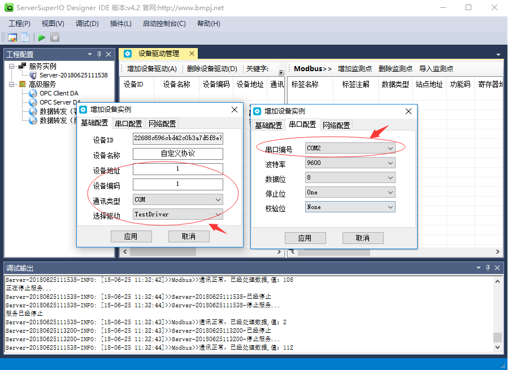This screenshot has width=508, height=370.
Task: Open the 校验位 None dropdown
Action: 350,207
